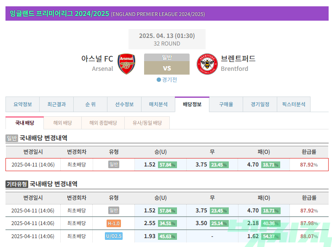
Task: Click the 1.62 over odds value
Action: point(253,236)
